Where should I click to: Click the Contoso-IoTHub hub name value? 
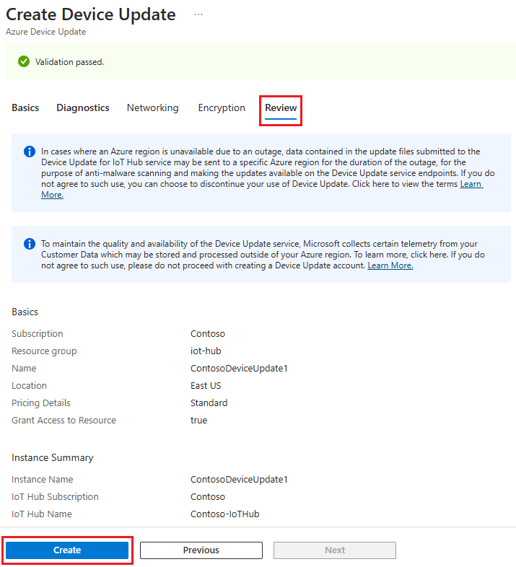coord(224,514)
